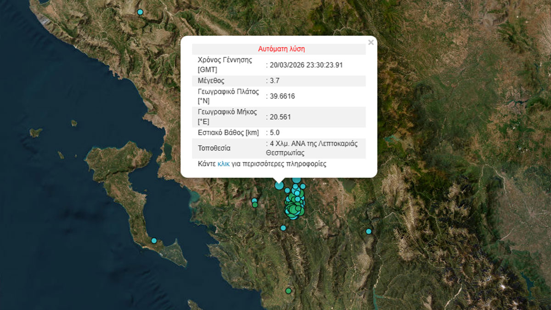Select the cyan marker near the map's top-left
This screenshot has width=551, height=310.
click(x=140, y=12)
